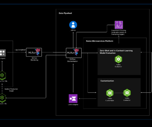Select NeMo Evaluator icon in Customization box

pos(127,93)
